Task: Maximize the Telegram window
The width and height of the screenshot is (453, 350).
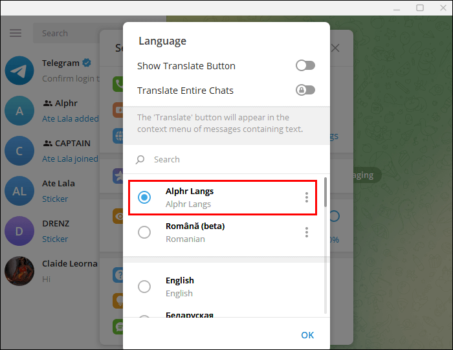Action: (420, 8)
